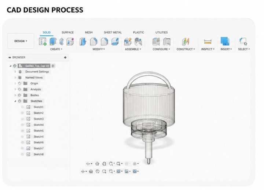Toggle visibility eye for Sketch1
264x190 pixels.
(x=22, y=107)
